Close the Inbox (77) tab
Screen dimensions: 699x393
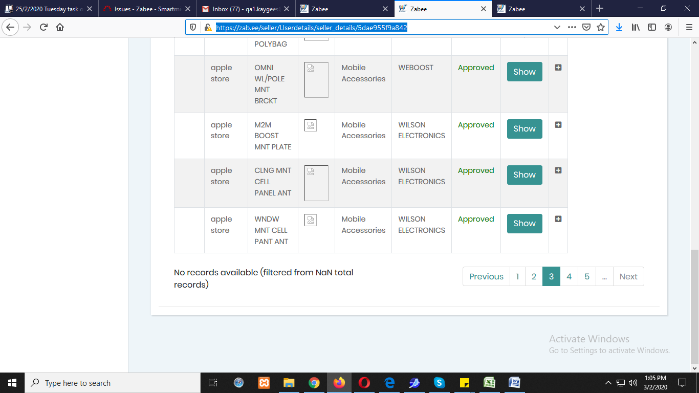(x=287, y=9)
